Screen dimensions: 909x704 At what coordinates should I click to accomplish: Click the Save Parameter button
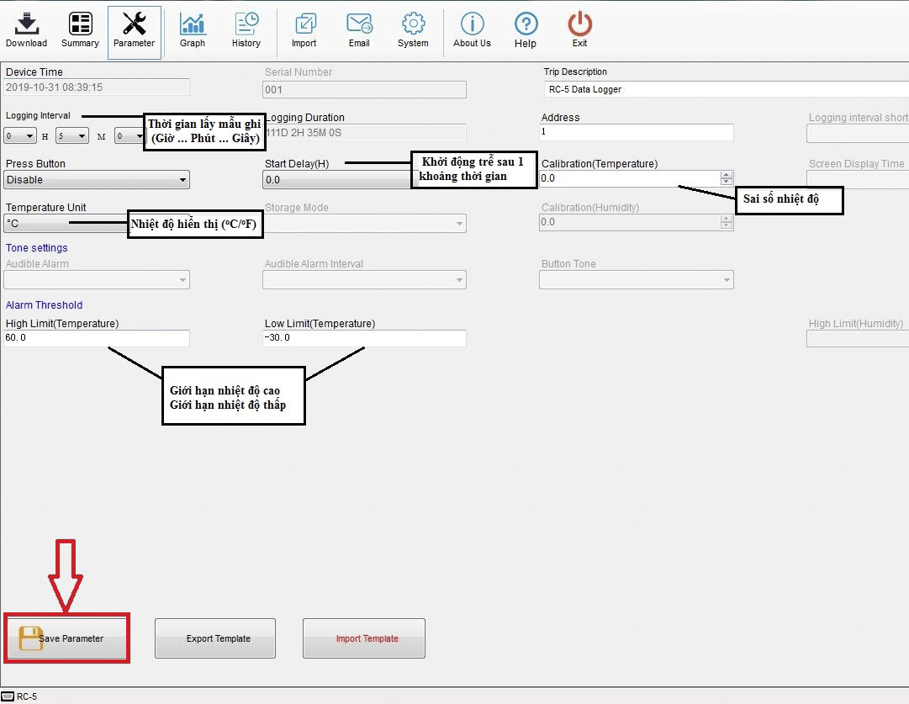[x=67, y=638]
